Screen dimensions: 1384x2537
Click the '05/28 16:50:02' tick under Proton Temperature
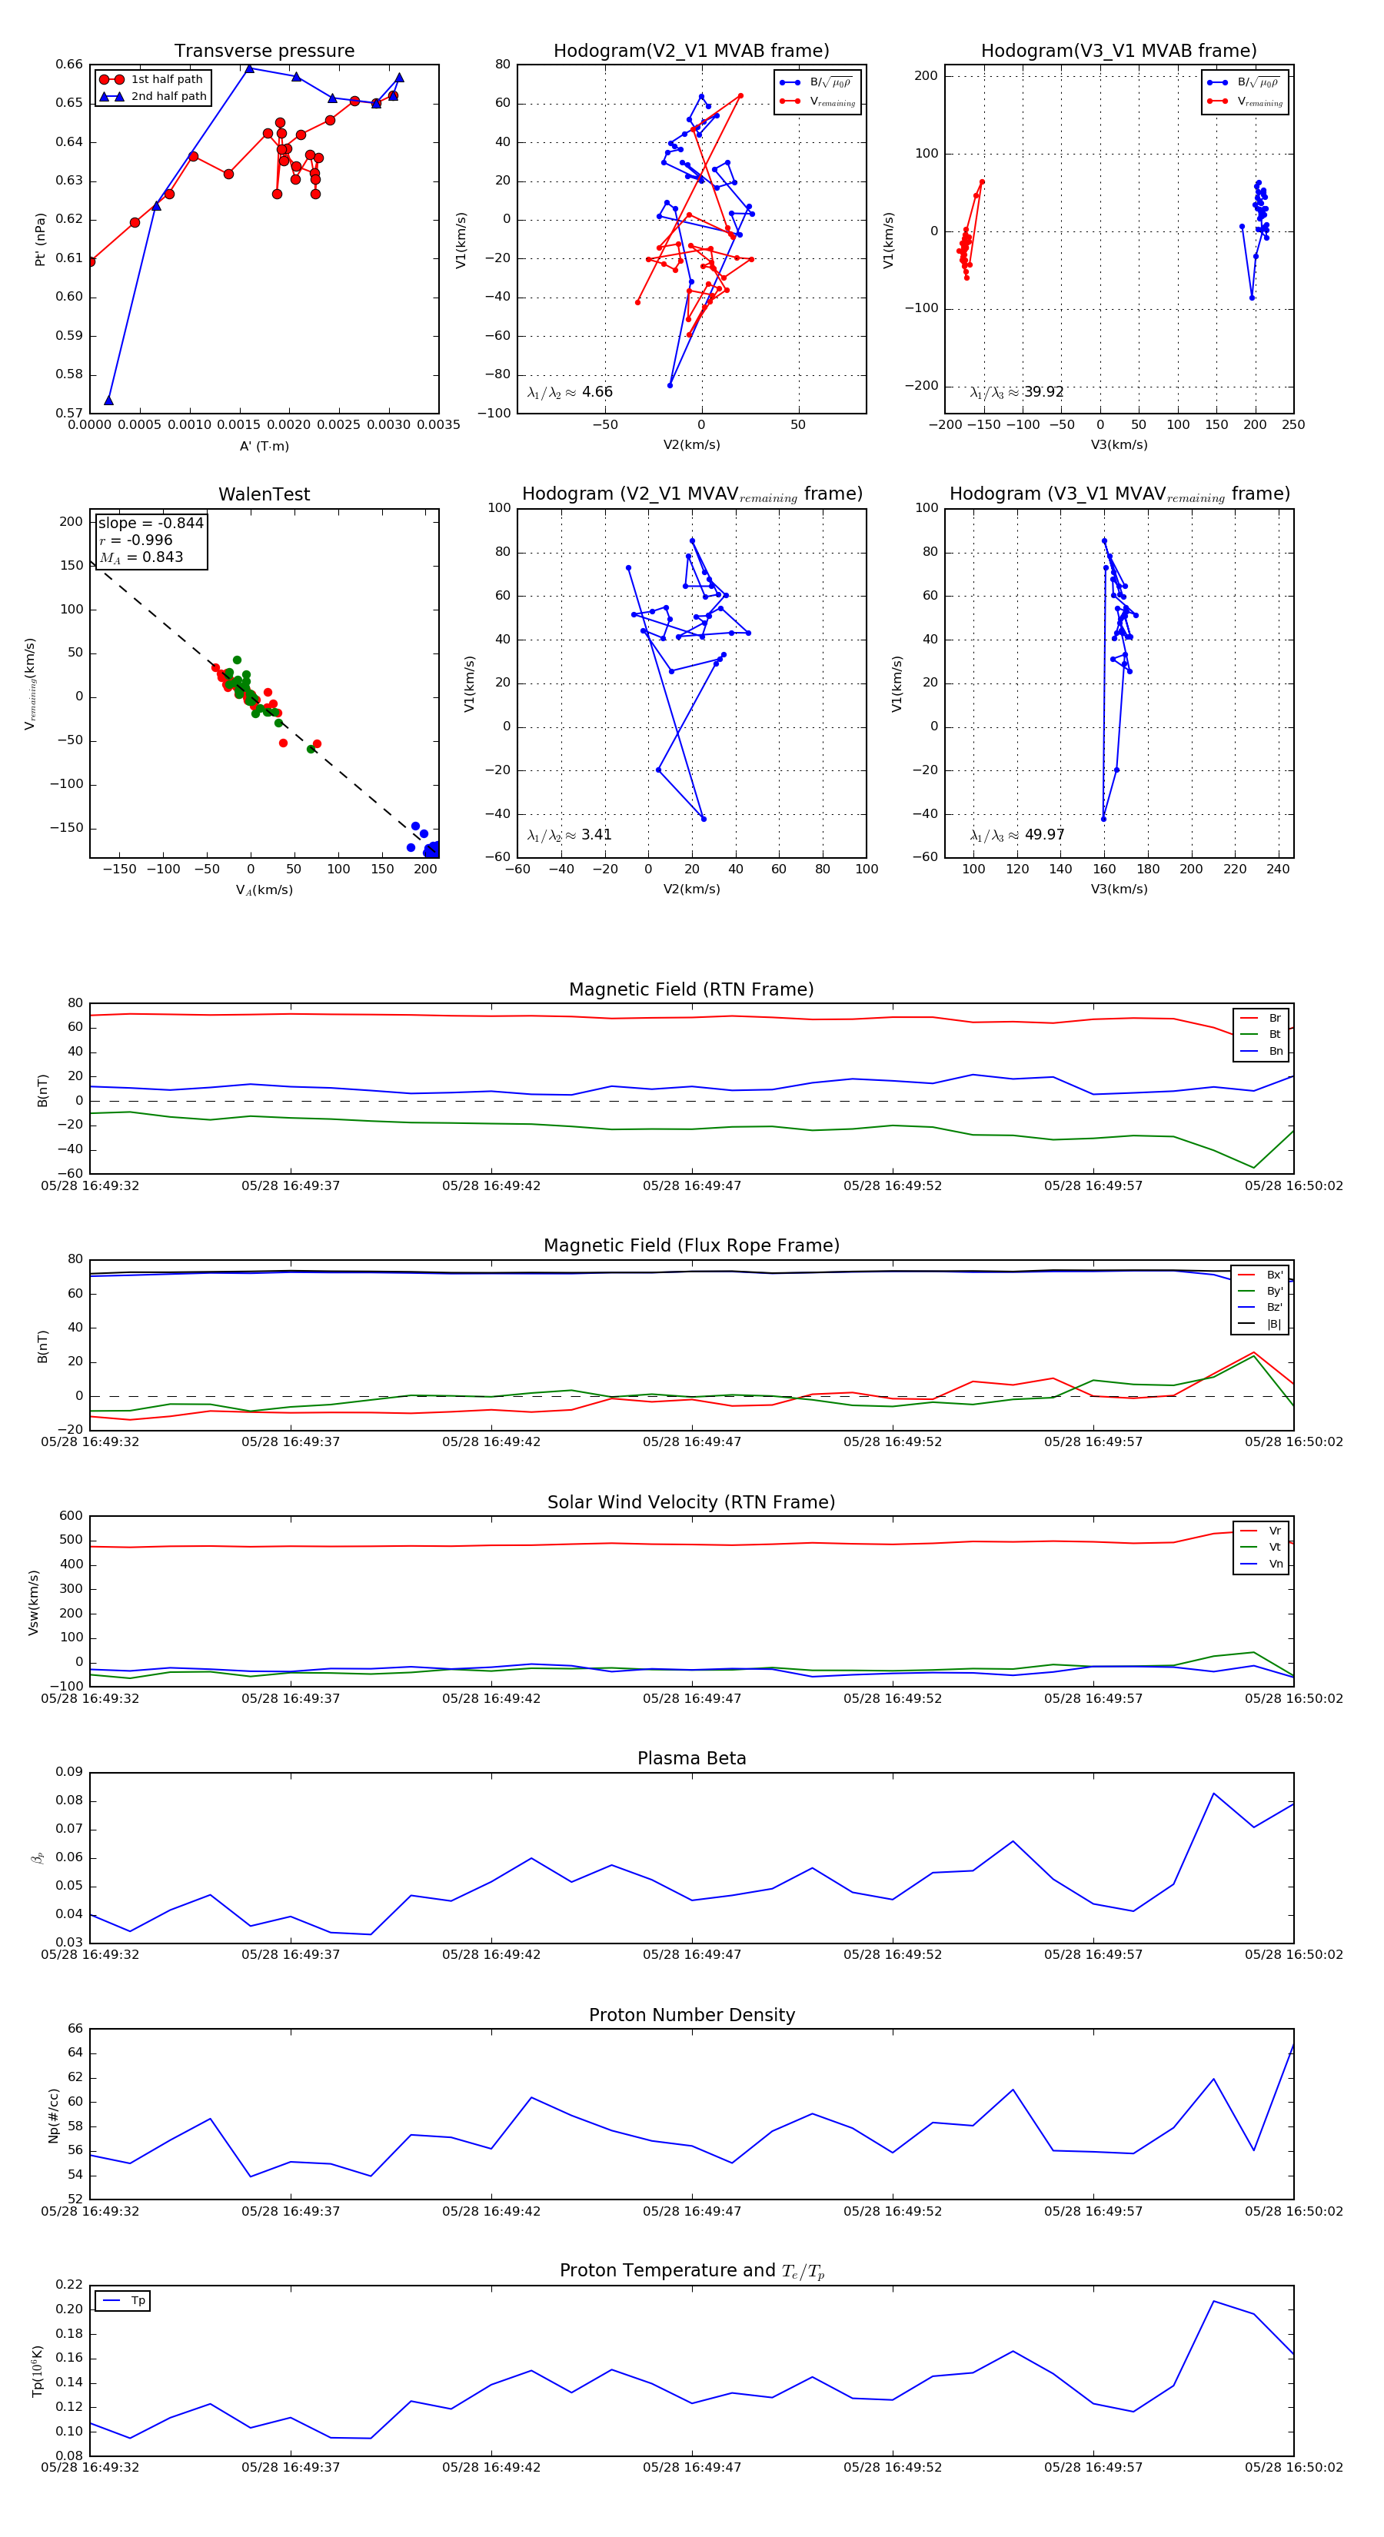pos(1293,2467)
